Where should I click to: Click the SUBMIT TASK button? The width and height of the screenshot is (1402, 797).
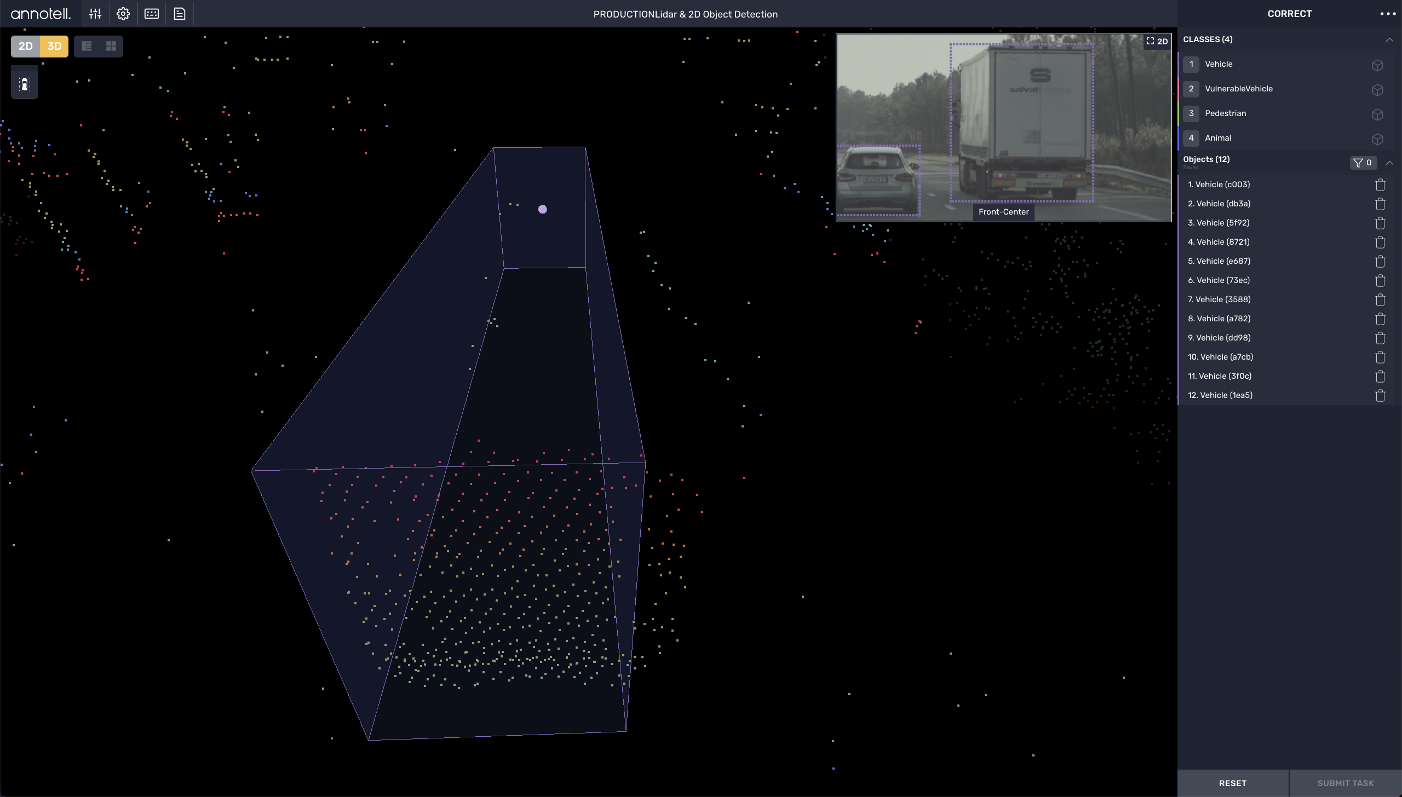point(1346,783)
